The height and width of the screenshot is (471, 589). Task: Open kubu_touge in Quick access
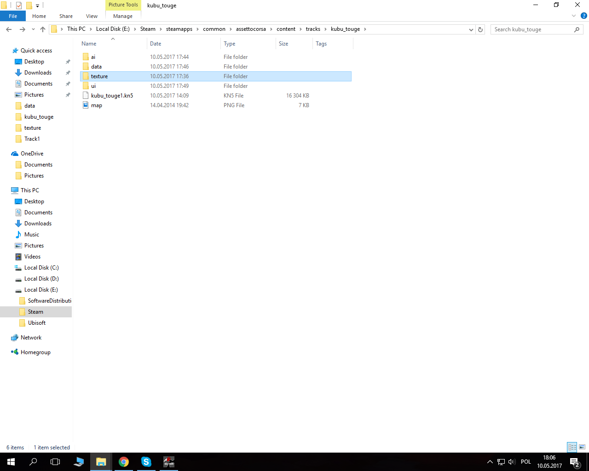coord(39,117)
